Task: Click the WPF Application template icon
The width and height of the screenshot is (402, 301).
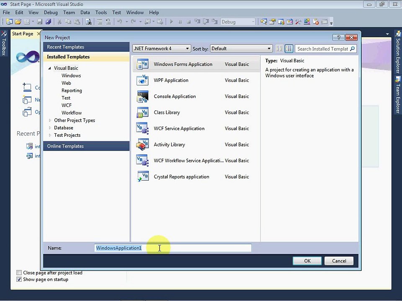Action: coord(142,80)
